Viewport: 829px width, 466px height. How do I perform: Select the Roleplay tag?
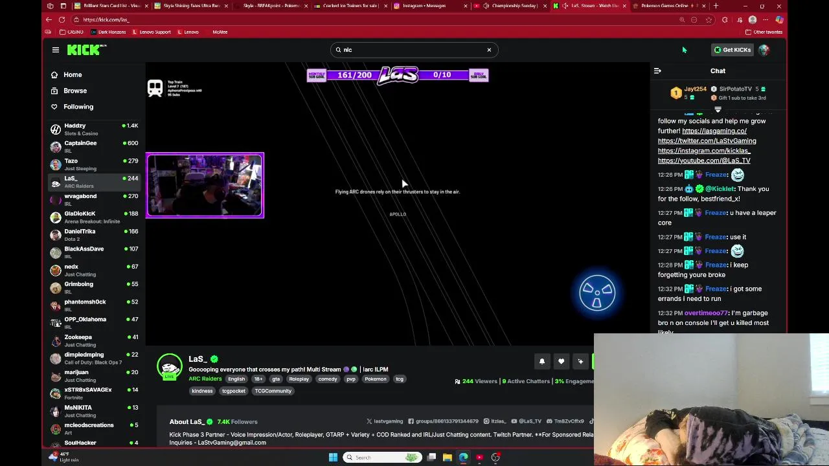tap(299, 379)
